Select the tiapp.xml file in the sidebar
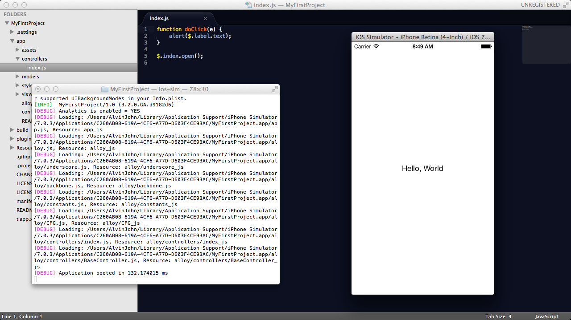This screenshot has height=320, width=571. [24, 219]
